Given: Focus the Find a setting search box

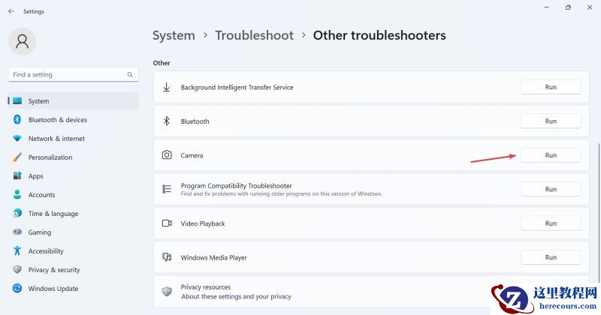Looking at the screenshot, I should point(68,75).
